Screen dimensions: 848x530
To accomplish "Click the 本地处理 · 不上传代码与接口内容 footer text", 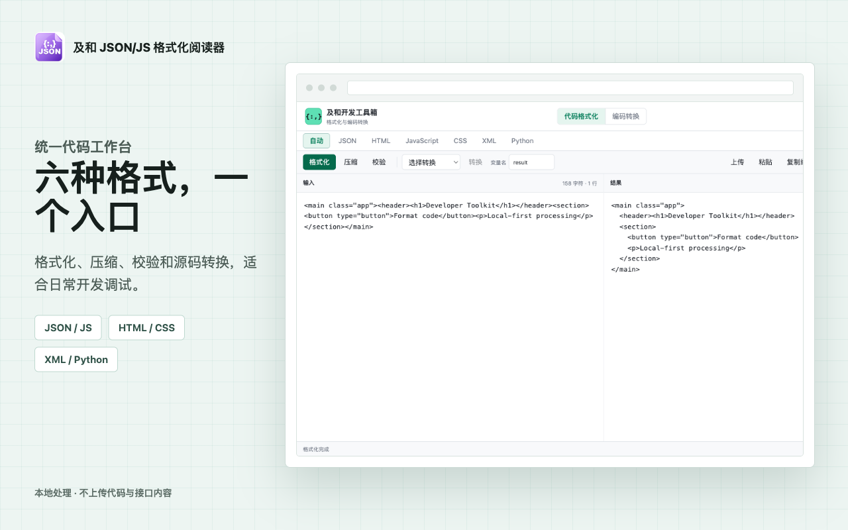I will coord(103,493).
